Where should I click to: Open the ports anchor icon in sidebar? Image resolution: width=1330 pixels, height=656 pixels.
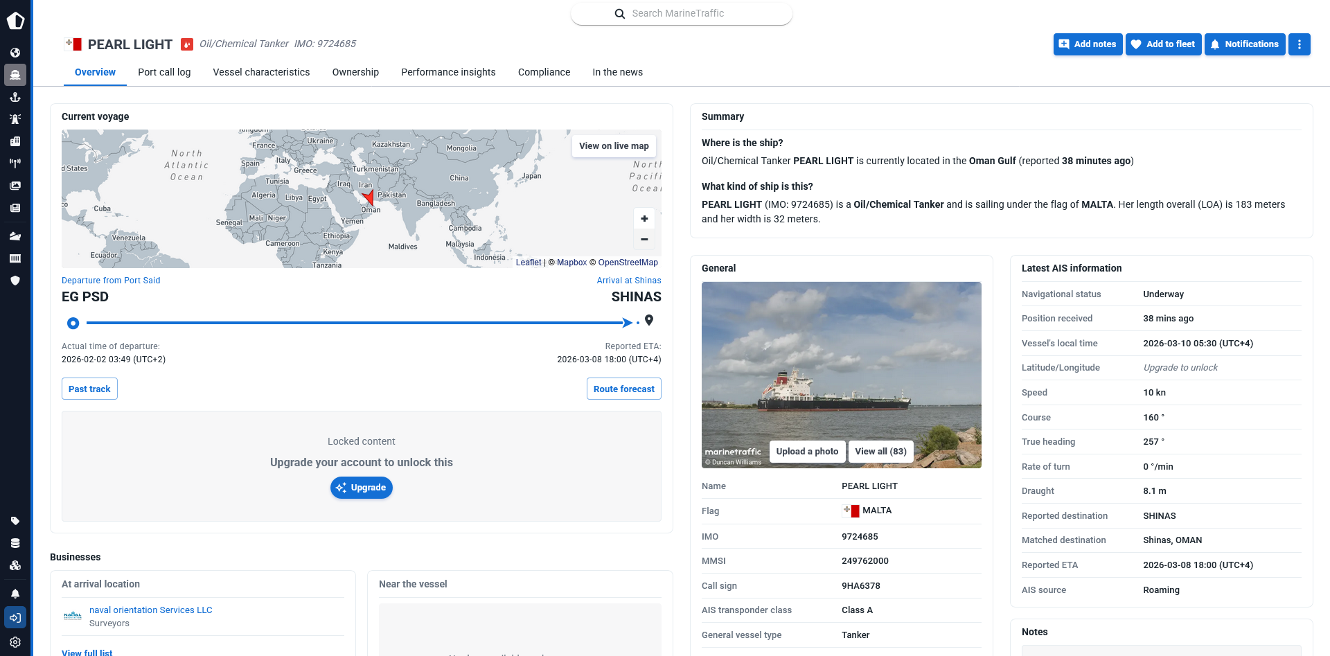point(15,97)
